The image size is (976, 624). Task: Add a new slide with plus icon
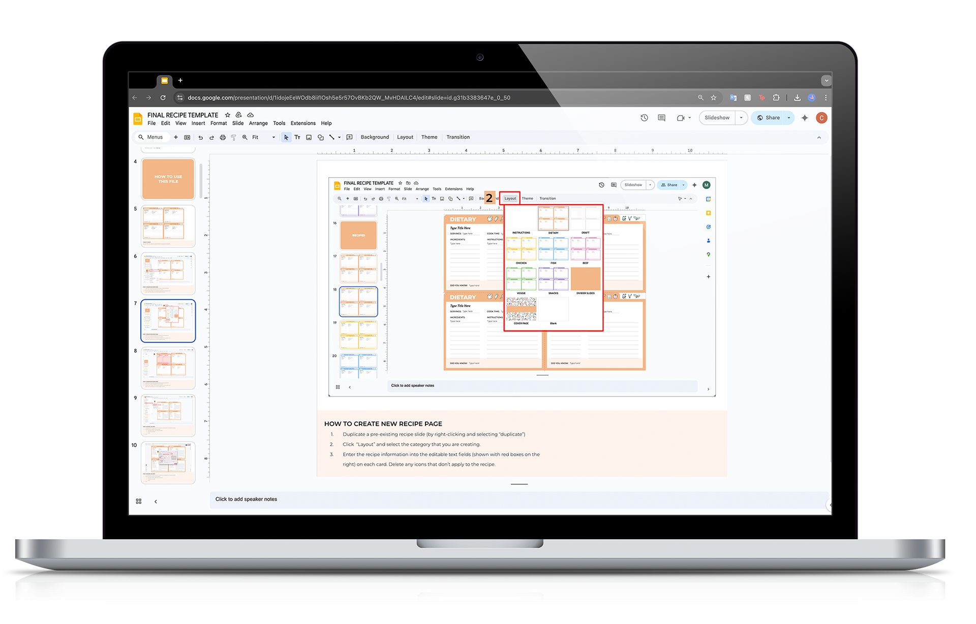point(176,137)
